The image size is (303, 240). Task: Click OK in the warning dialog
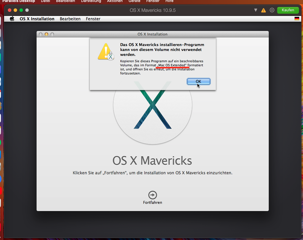(x=199, y=81)
